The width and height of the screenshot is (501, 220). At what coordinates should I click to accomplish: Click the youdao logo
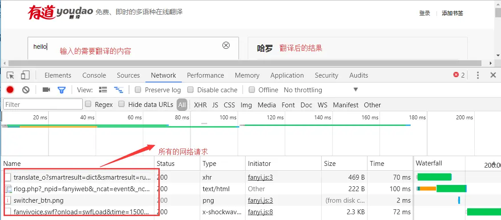pos(60,13)
